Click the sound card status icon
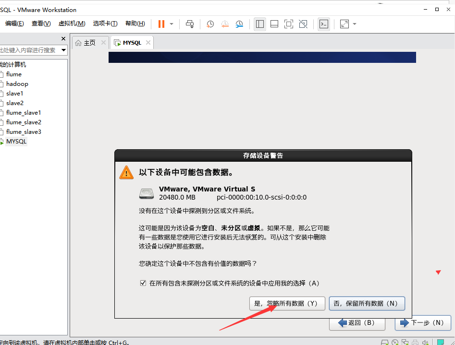 pyautogui.click(x=425, y=343)
